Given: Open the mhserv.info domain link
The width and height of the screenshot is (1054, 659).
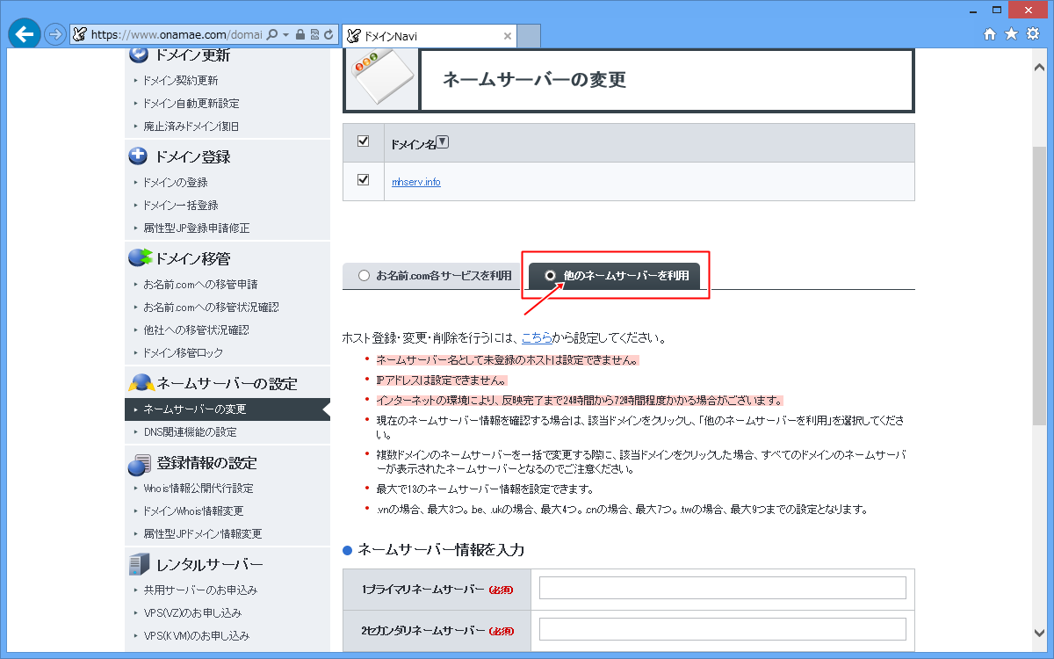Looking at the screenshot, I should 415,183.
